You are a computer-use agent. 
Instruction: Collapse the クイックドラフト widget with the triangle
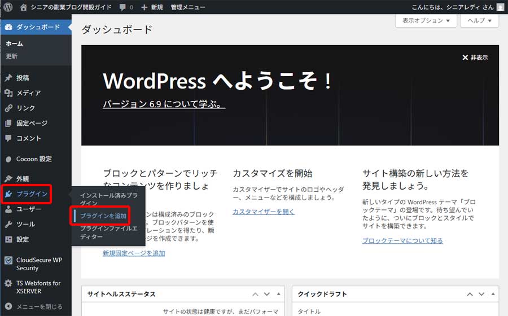493,294
